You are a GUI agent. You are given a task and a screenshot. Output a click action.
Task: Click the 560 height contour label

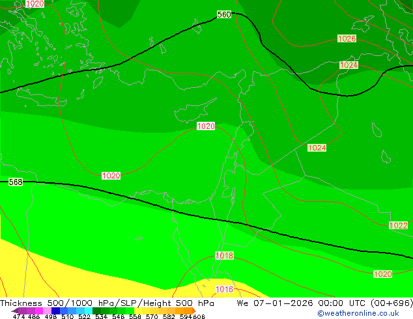224,14
